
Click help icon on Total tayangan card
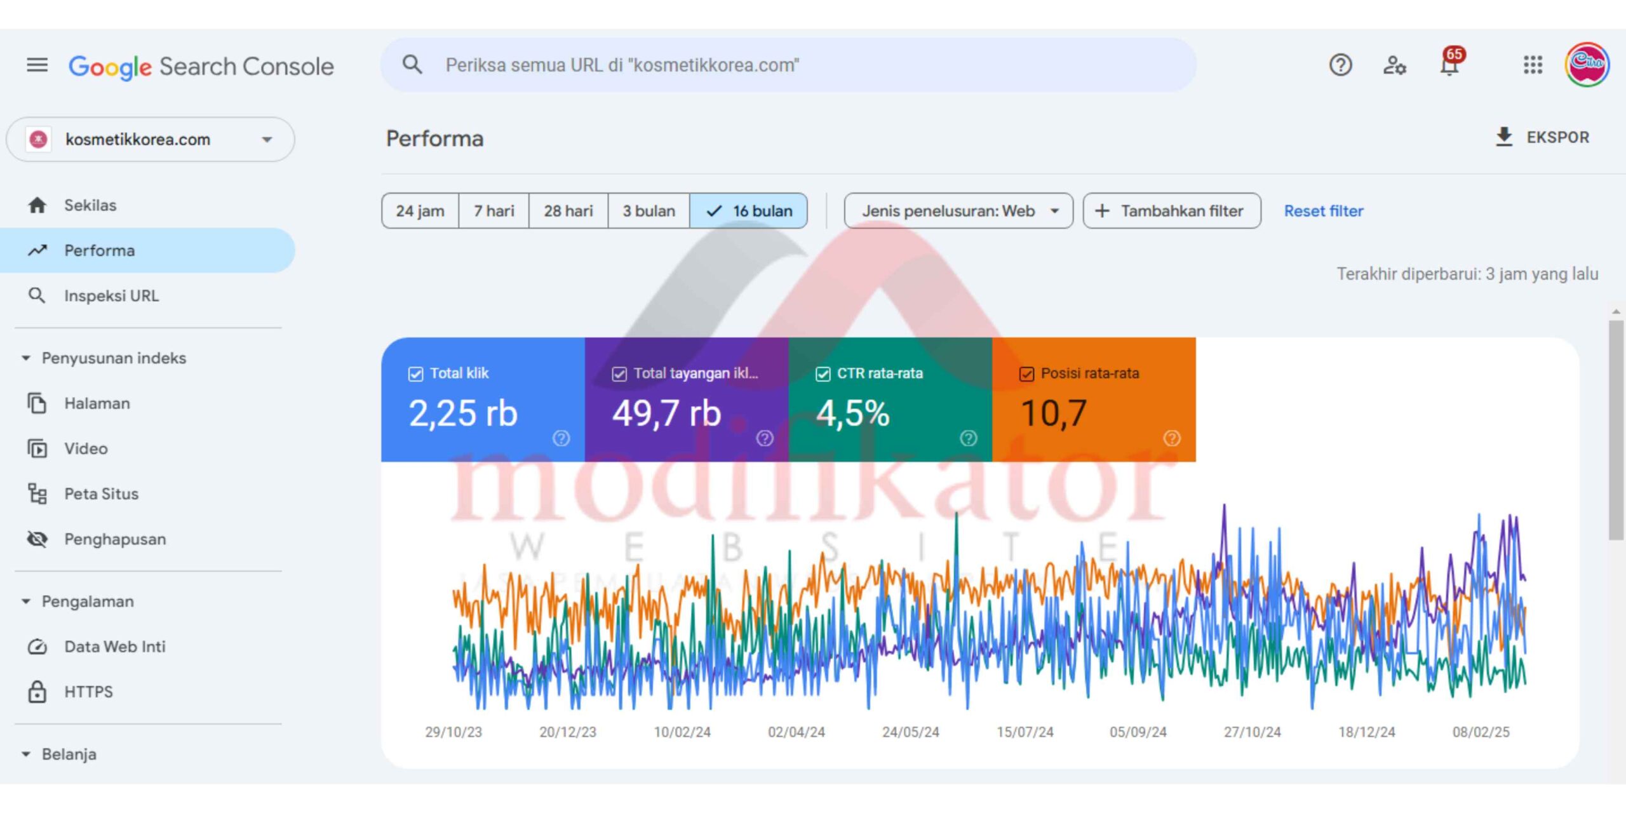pyautogui.click(x=765, y=438)
